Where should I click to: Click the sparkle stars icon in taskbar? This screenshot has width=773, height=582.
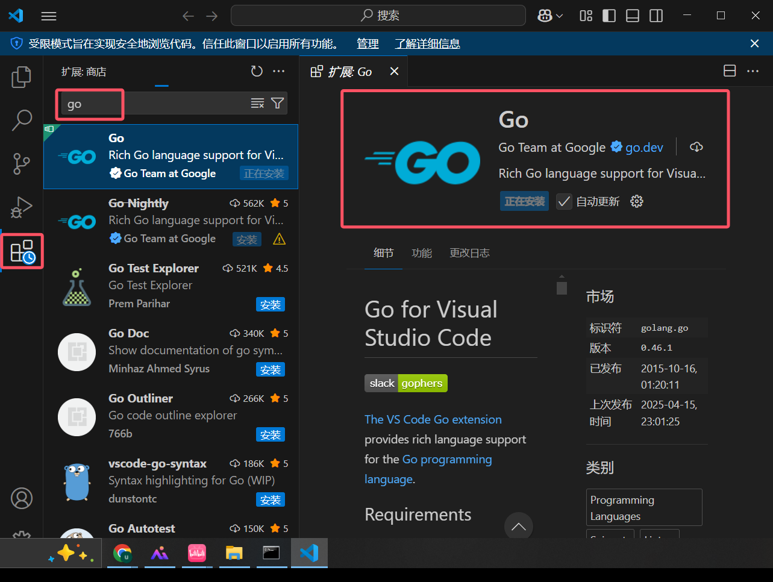coord(71,553)
